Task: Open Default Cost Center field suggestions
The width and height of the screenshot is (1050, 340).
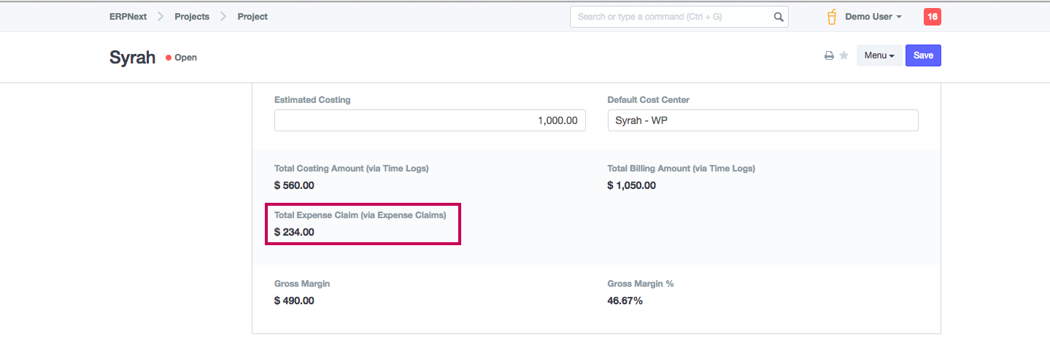Action: (763, 120)
